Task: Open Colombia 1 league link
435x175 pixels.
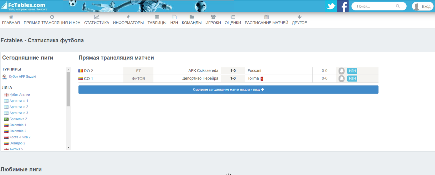Action: click(x=18, y=125)
